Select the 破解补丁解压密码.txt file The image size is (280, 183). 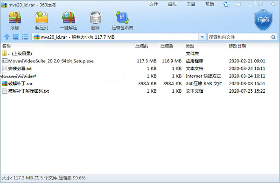tap(28, 91)
